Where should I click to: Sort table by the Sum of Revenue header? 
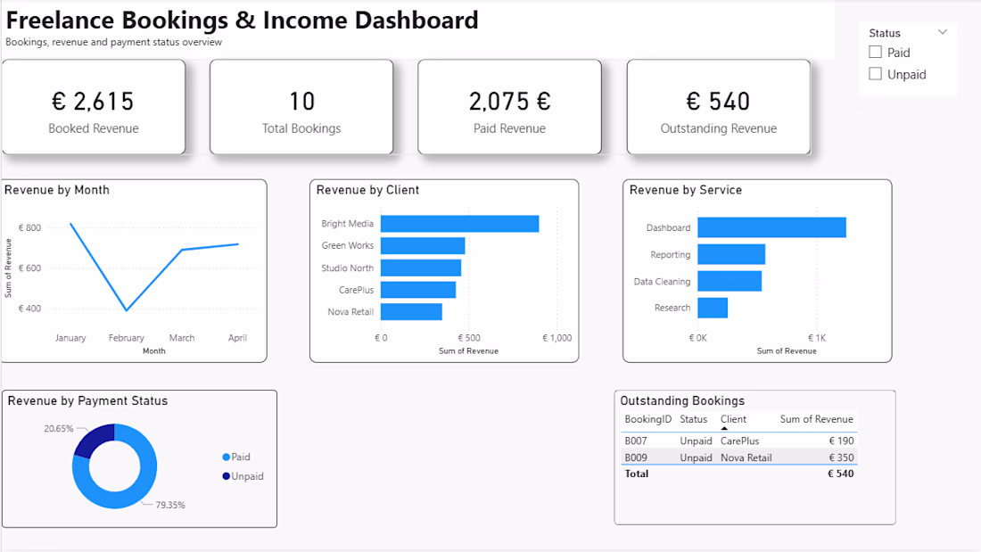[816, 419]
